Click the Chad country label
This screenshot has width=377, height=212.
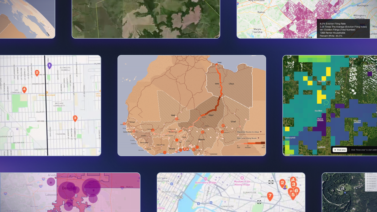233,121
